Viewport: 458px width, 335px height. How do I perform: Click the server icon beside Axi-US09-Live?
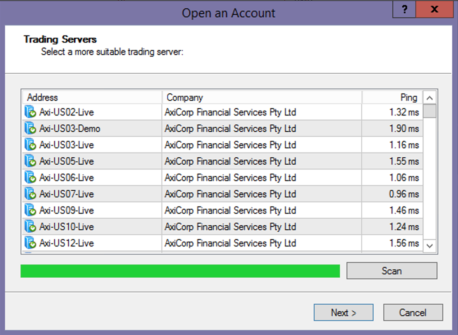(30, 210)
